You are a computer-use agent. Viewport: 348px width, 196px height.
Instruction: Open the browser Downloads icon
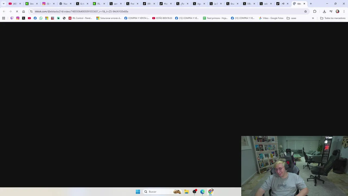tap(324, 11)
